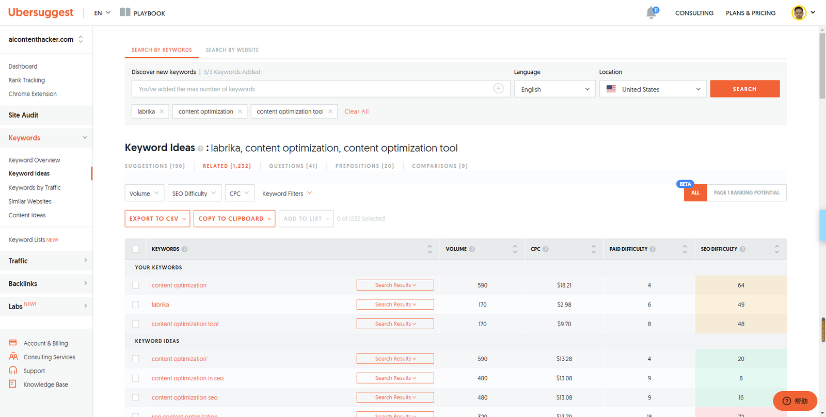Open Plans & Pricing link
The image size is (826, 417).
pos(751,13)
